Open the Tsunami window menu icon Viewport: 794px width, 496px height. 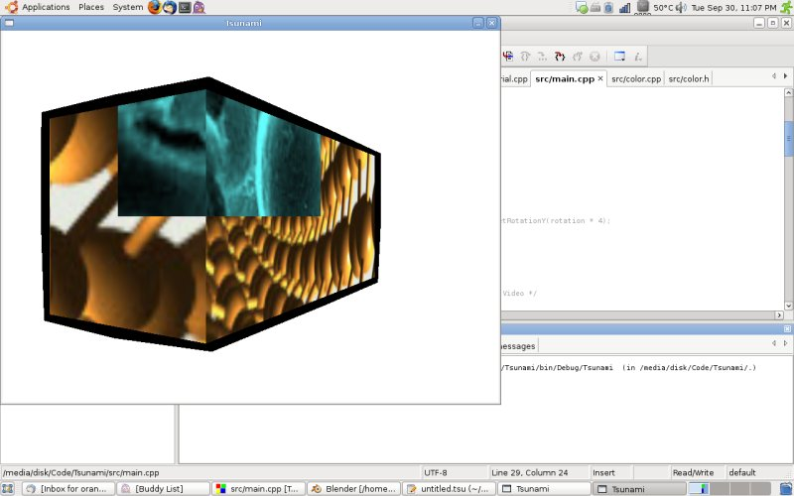(x=9, y=23)
